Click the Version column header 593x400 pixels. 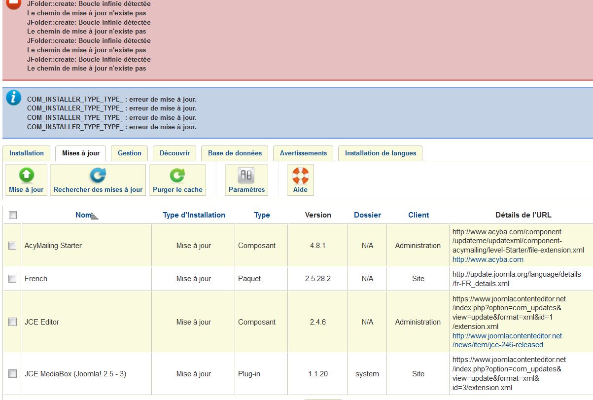click(x=318, y=215)
